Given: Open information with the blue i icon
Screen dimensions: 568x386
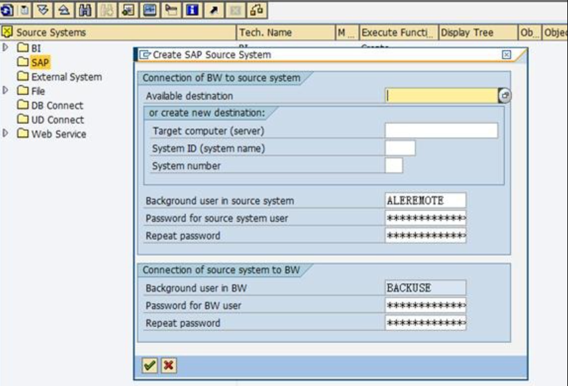Looking at the screenshot, I should [192, 10].
